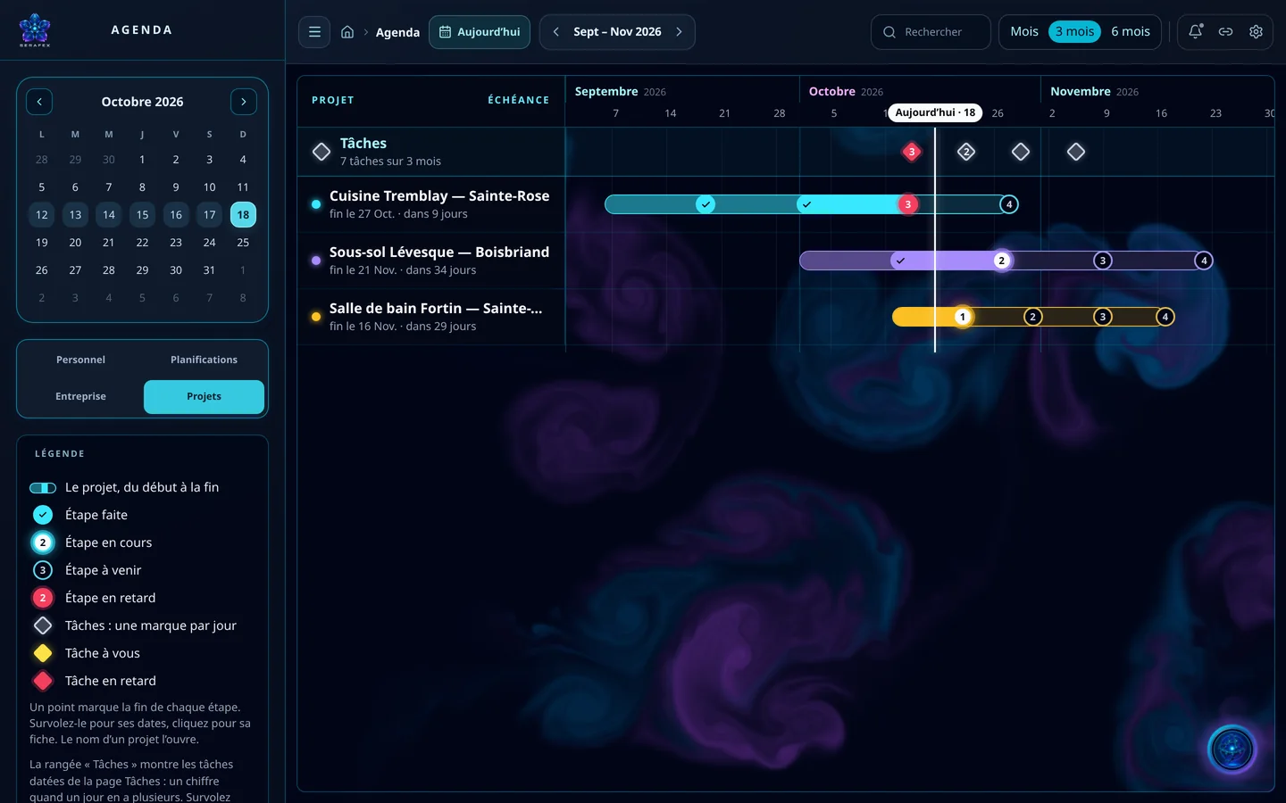
Task: Click step 4 of Sous-sol Lévesque bar
Action: click(x=1203, y=261)
